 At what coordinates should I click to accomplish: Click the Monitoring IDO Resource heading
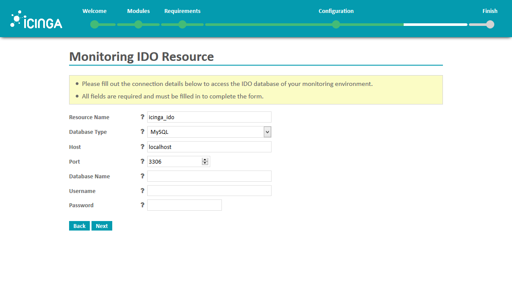pyautogui.click(x=142, y=57)
